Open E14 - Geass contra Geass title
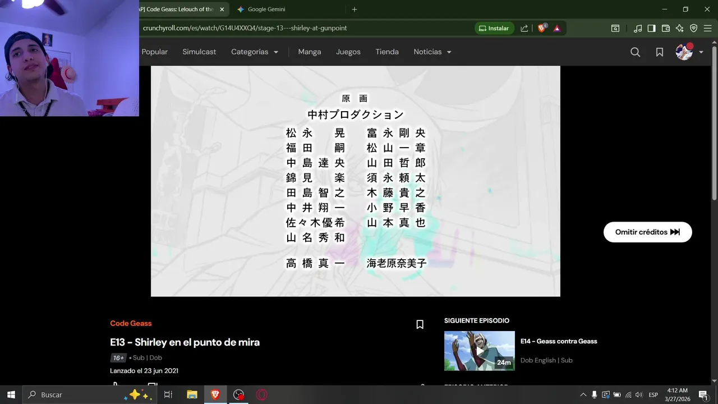Screen dimensions: 718x404 click(x=559, y=341)
